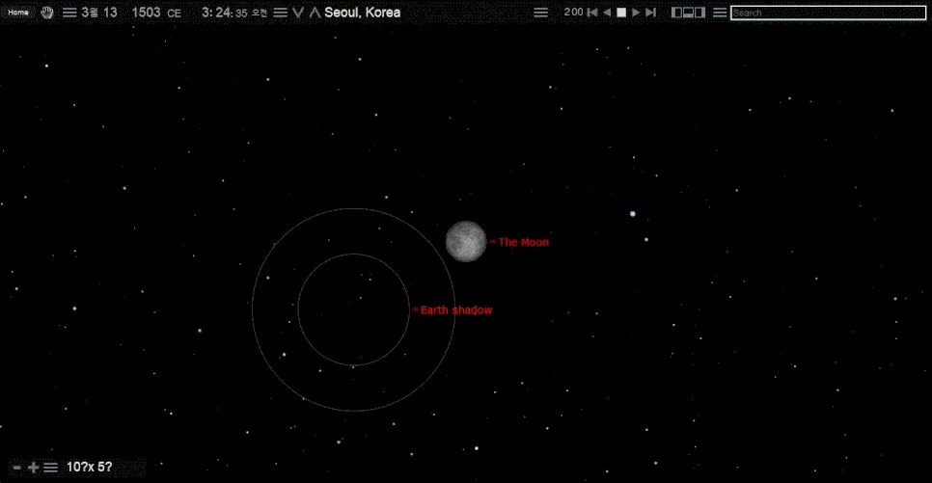This screenshot has width=932, height=483.
Task: Select the time step value 2.00
Action: pos(573,12)
